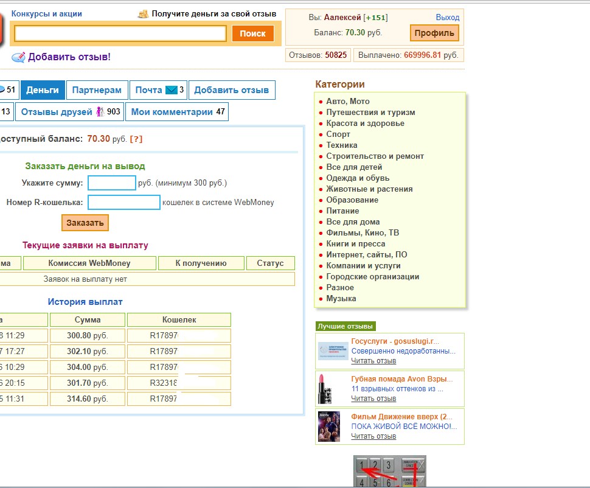Viewport: 590px width, 488px height.
Task: Open the Движение вверх movie poster
Action: tap(328, 426)
